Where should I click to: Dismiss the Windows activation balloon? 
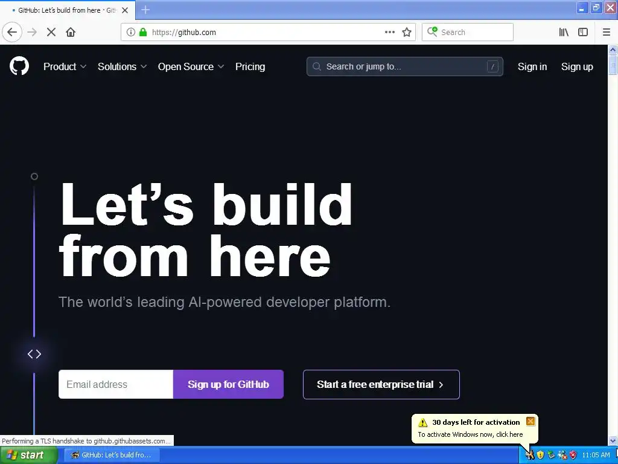click(530, 421)
